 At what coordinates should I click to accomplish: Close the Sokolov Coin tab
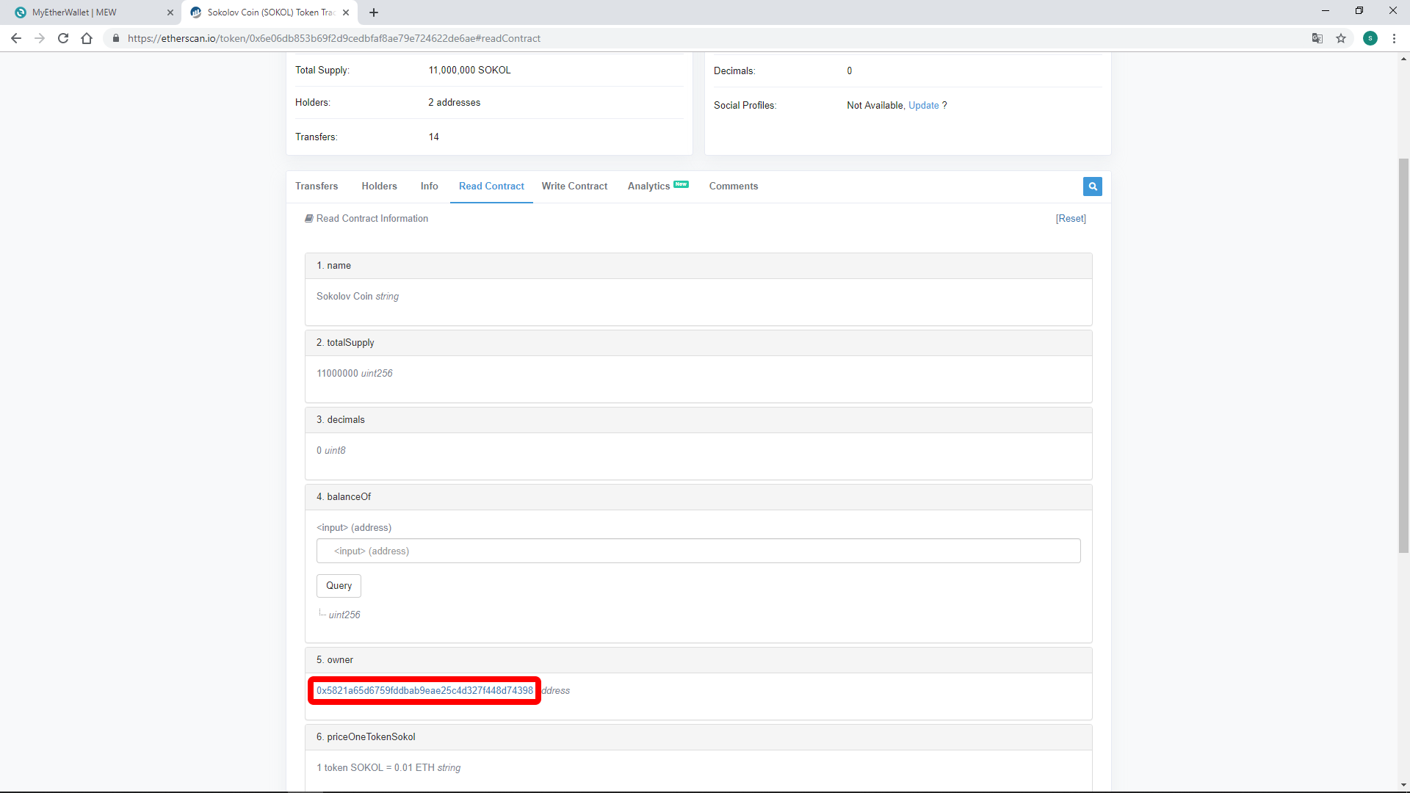[346, 12]
